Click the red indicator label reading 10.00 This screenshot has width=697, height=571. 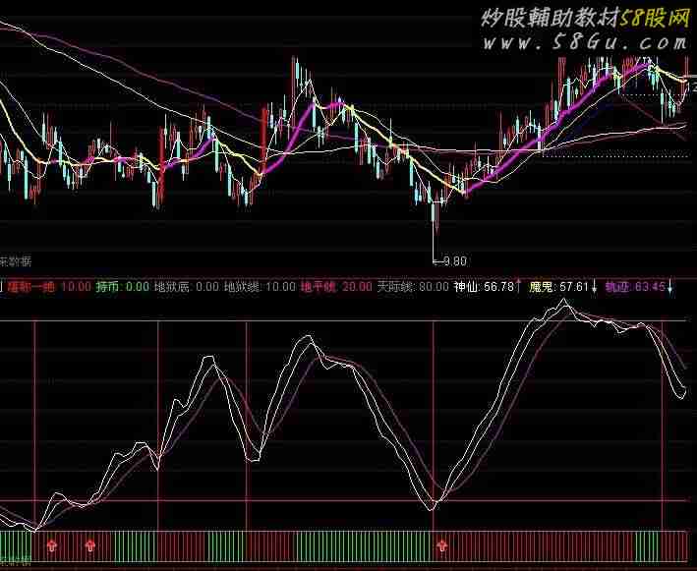49,287
